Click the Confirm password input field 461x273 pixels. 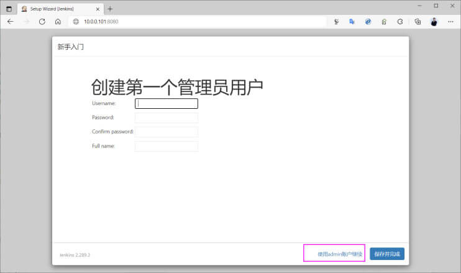click(167, 132)
